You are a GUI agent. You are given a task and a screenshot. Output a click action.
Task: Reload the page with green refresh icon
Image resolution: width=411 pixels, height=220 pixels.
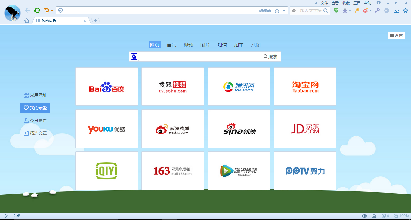click(37, 11)
